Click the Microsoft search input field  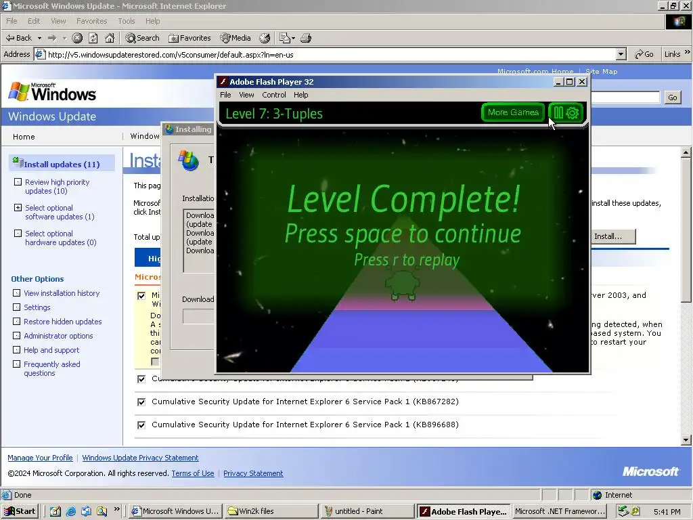[x=625, y=97]
